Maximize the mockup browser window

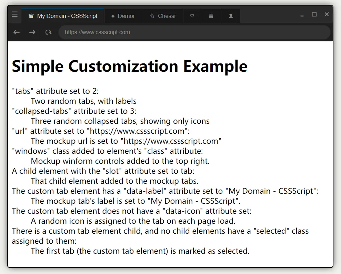pyautogui.click(x=314, y=14)
